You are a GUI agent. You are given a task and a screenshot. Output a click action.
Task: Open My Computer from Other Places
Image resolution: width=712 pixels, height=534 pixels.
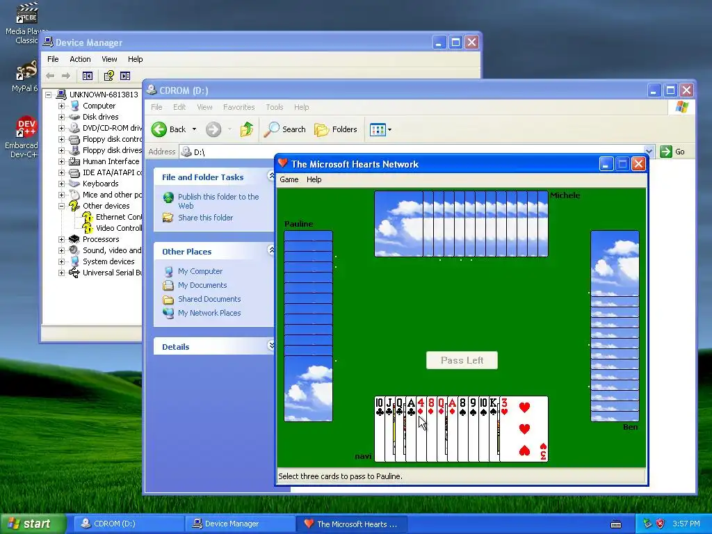coord(200,271)
